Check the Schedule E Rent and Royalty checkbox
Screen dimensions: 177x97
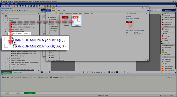pos(7,65)
